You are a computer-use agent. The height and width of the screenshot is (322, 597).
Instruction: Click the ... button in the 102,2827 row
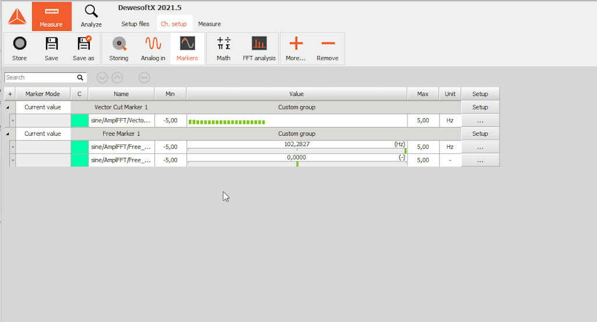click(x=480, y=147)
